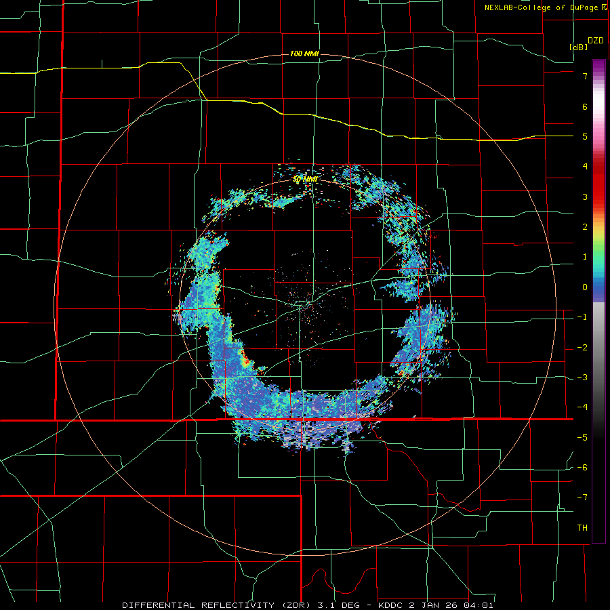Pick the -4 tick label on the scale

(x=582, y=407)
